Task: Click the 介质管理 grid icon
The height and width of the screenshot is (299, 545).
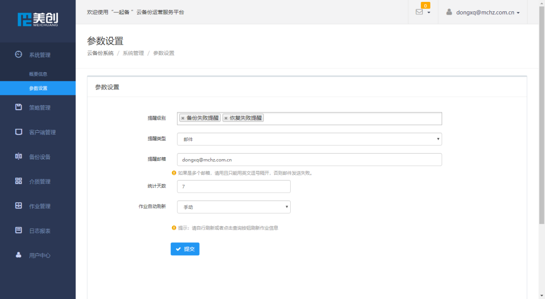Action: pos(18,181)
